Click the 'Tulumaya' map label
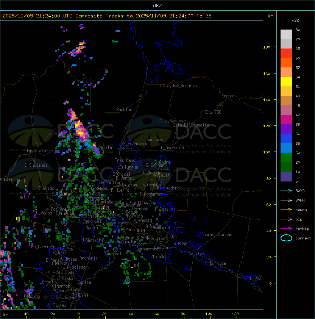This screenshot has width=315, height=319. [x=129, y=167]
